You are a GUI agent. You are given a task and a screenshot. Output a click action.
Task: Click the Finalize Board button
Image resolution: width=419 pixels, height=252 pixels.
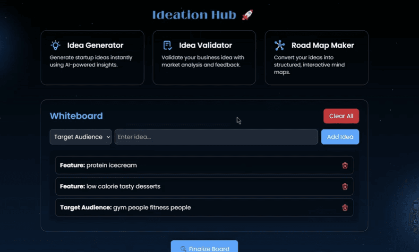tap(205, 247)
